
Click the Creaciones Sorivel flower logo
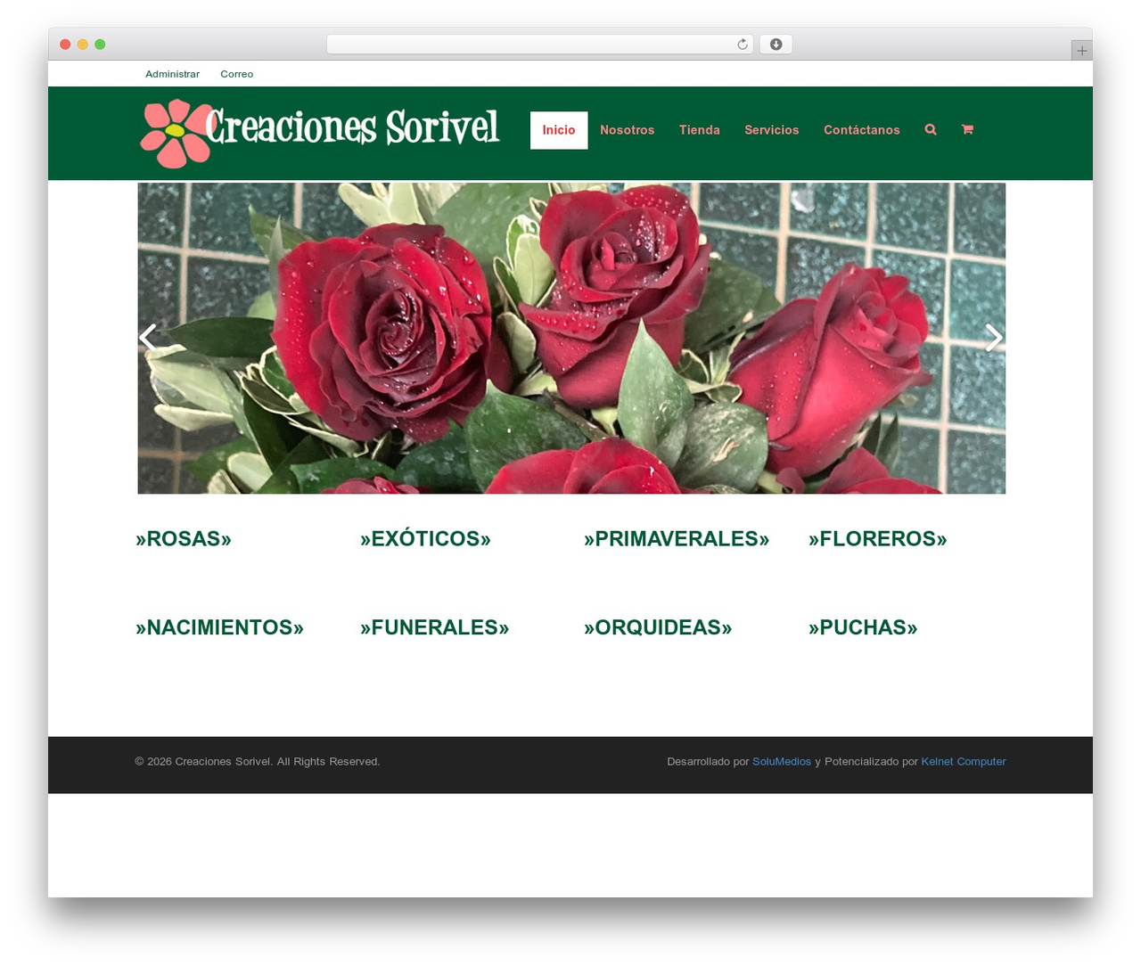tap(320, 134)
